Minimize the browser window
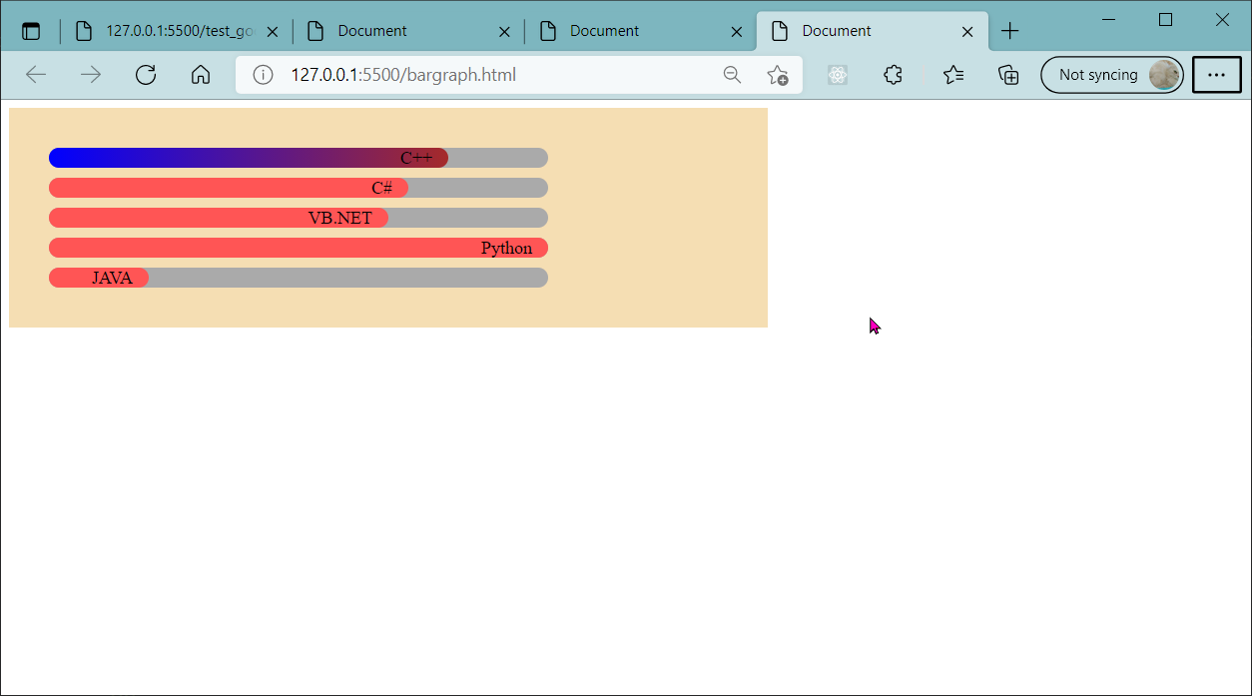This screenshot has height=696, width=1252. click(1108, 20)
